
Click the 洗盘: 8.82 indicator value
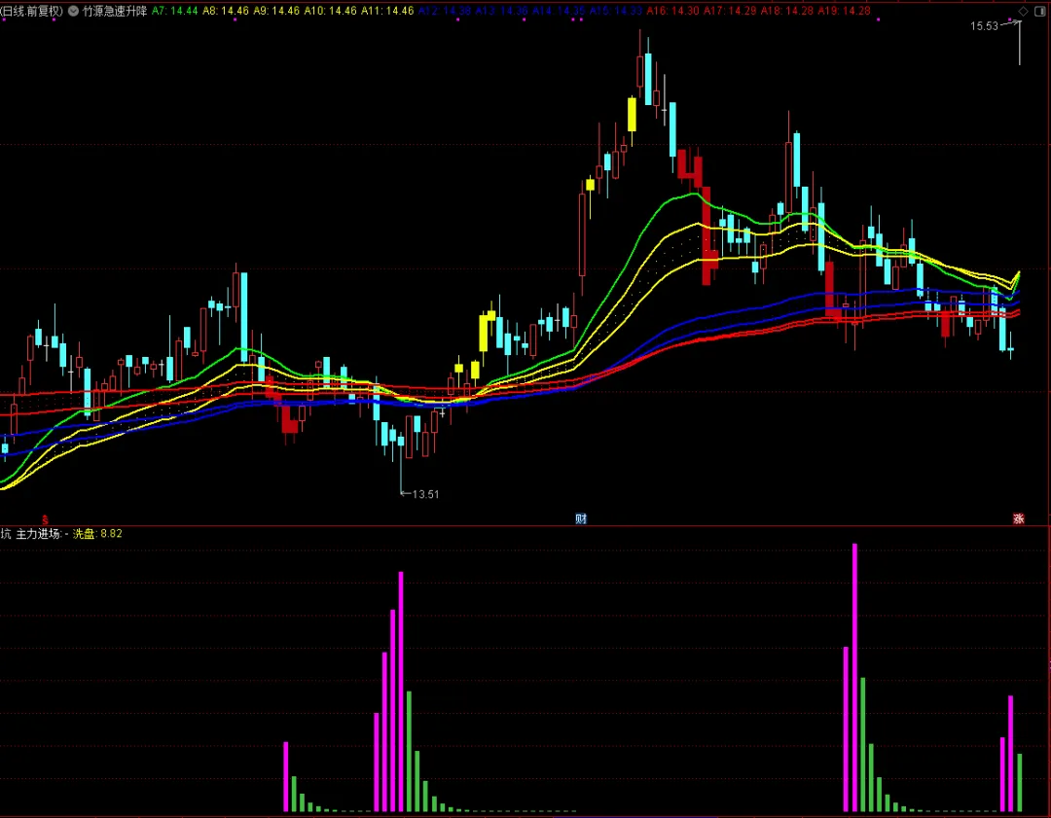tap(98, 534)
